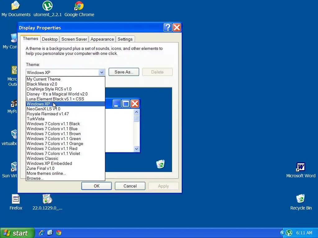Pick Disney - It's a Magical World v2.0

coord(65,94)
